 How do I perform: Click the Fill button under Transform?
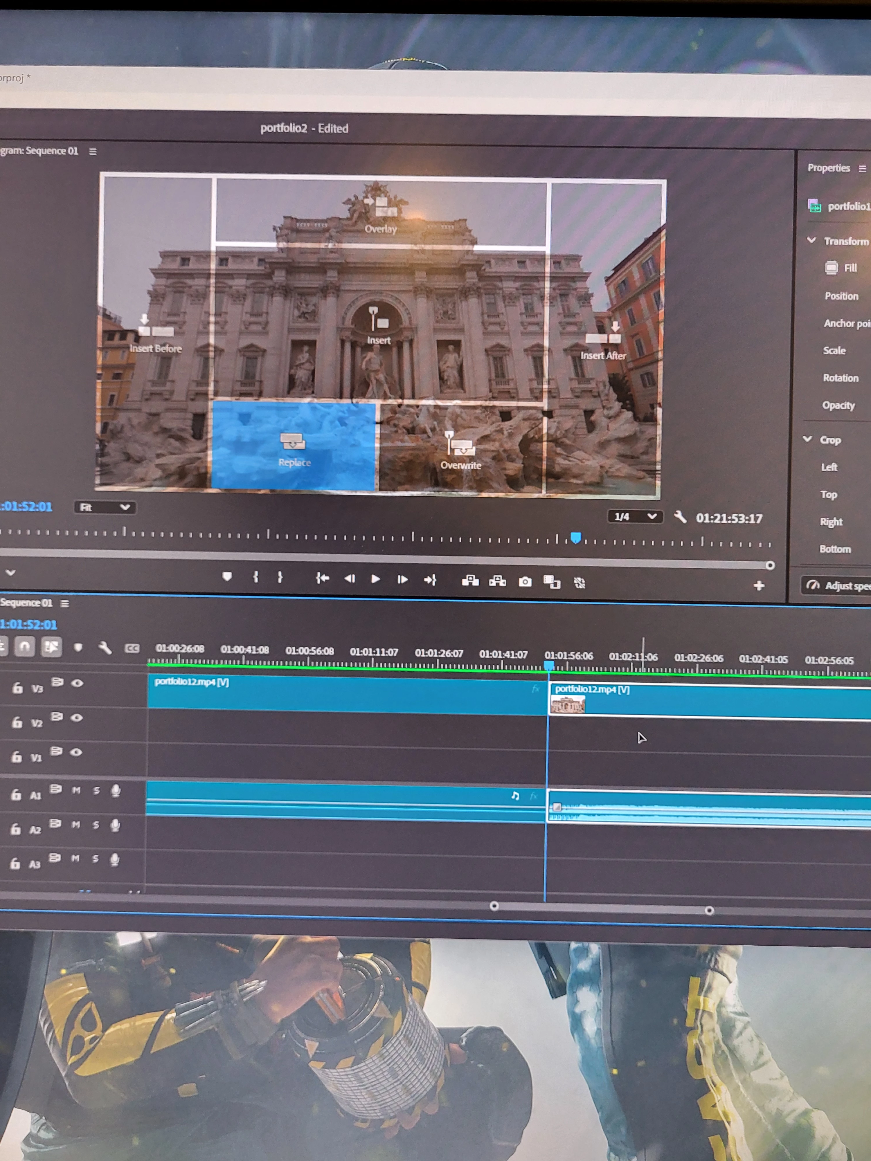tap(841, 268)
